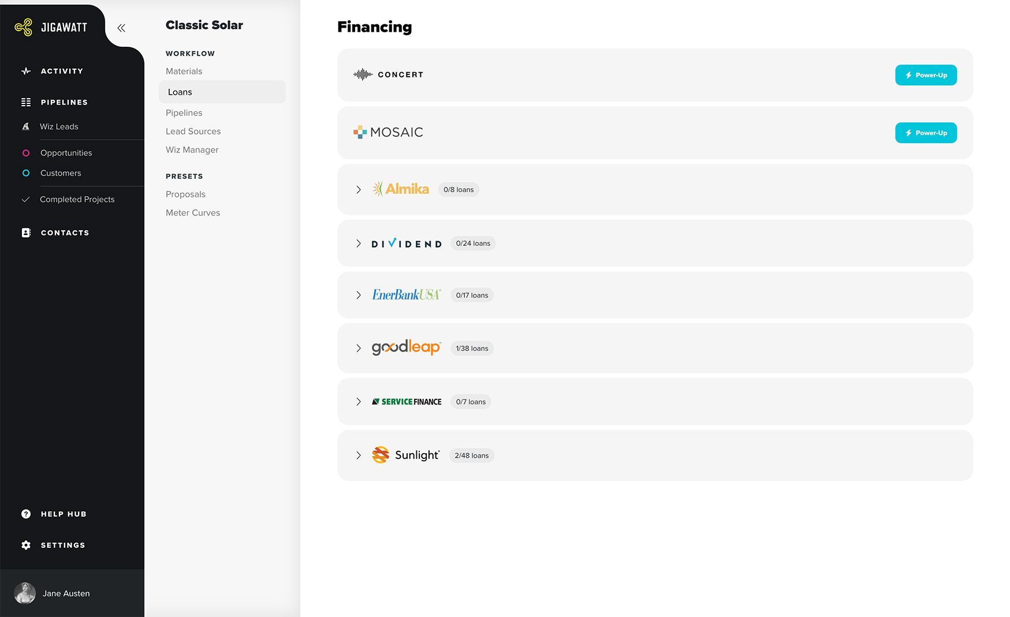
Task: Click the goodleap logo
Action: click(406, 347)
